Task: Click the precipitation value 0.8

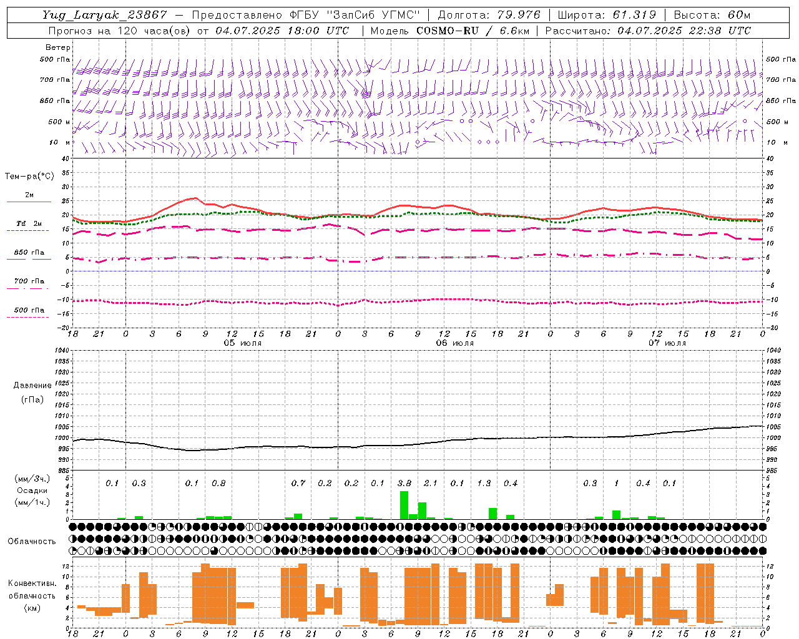Action: pos(218,483)
